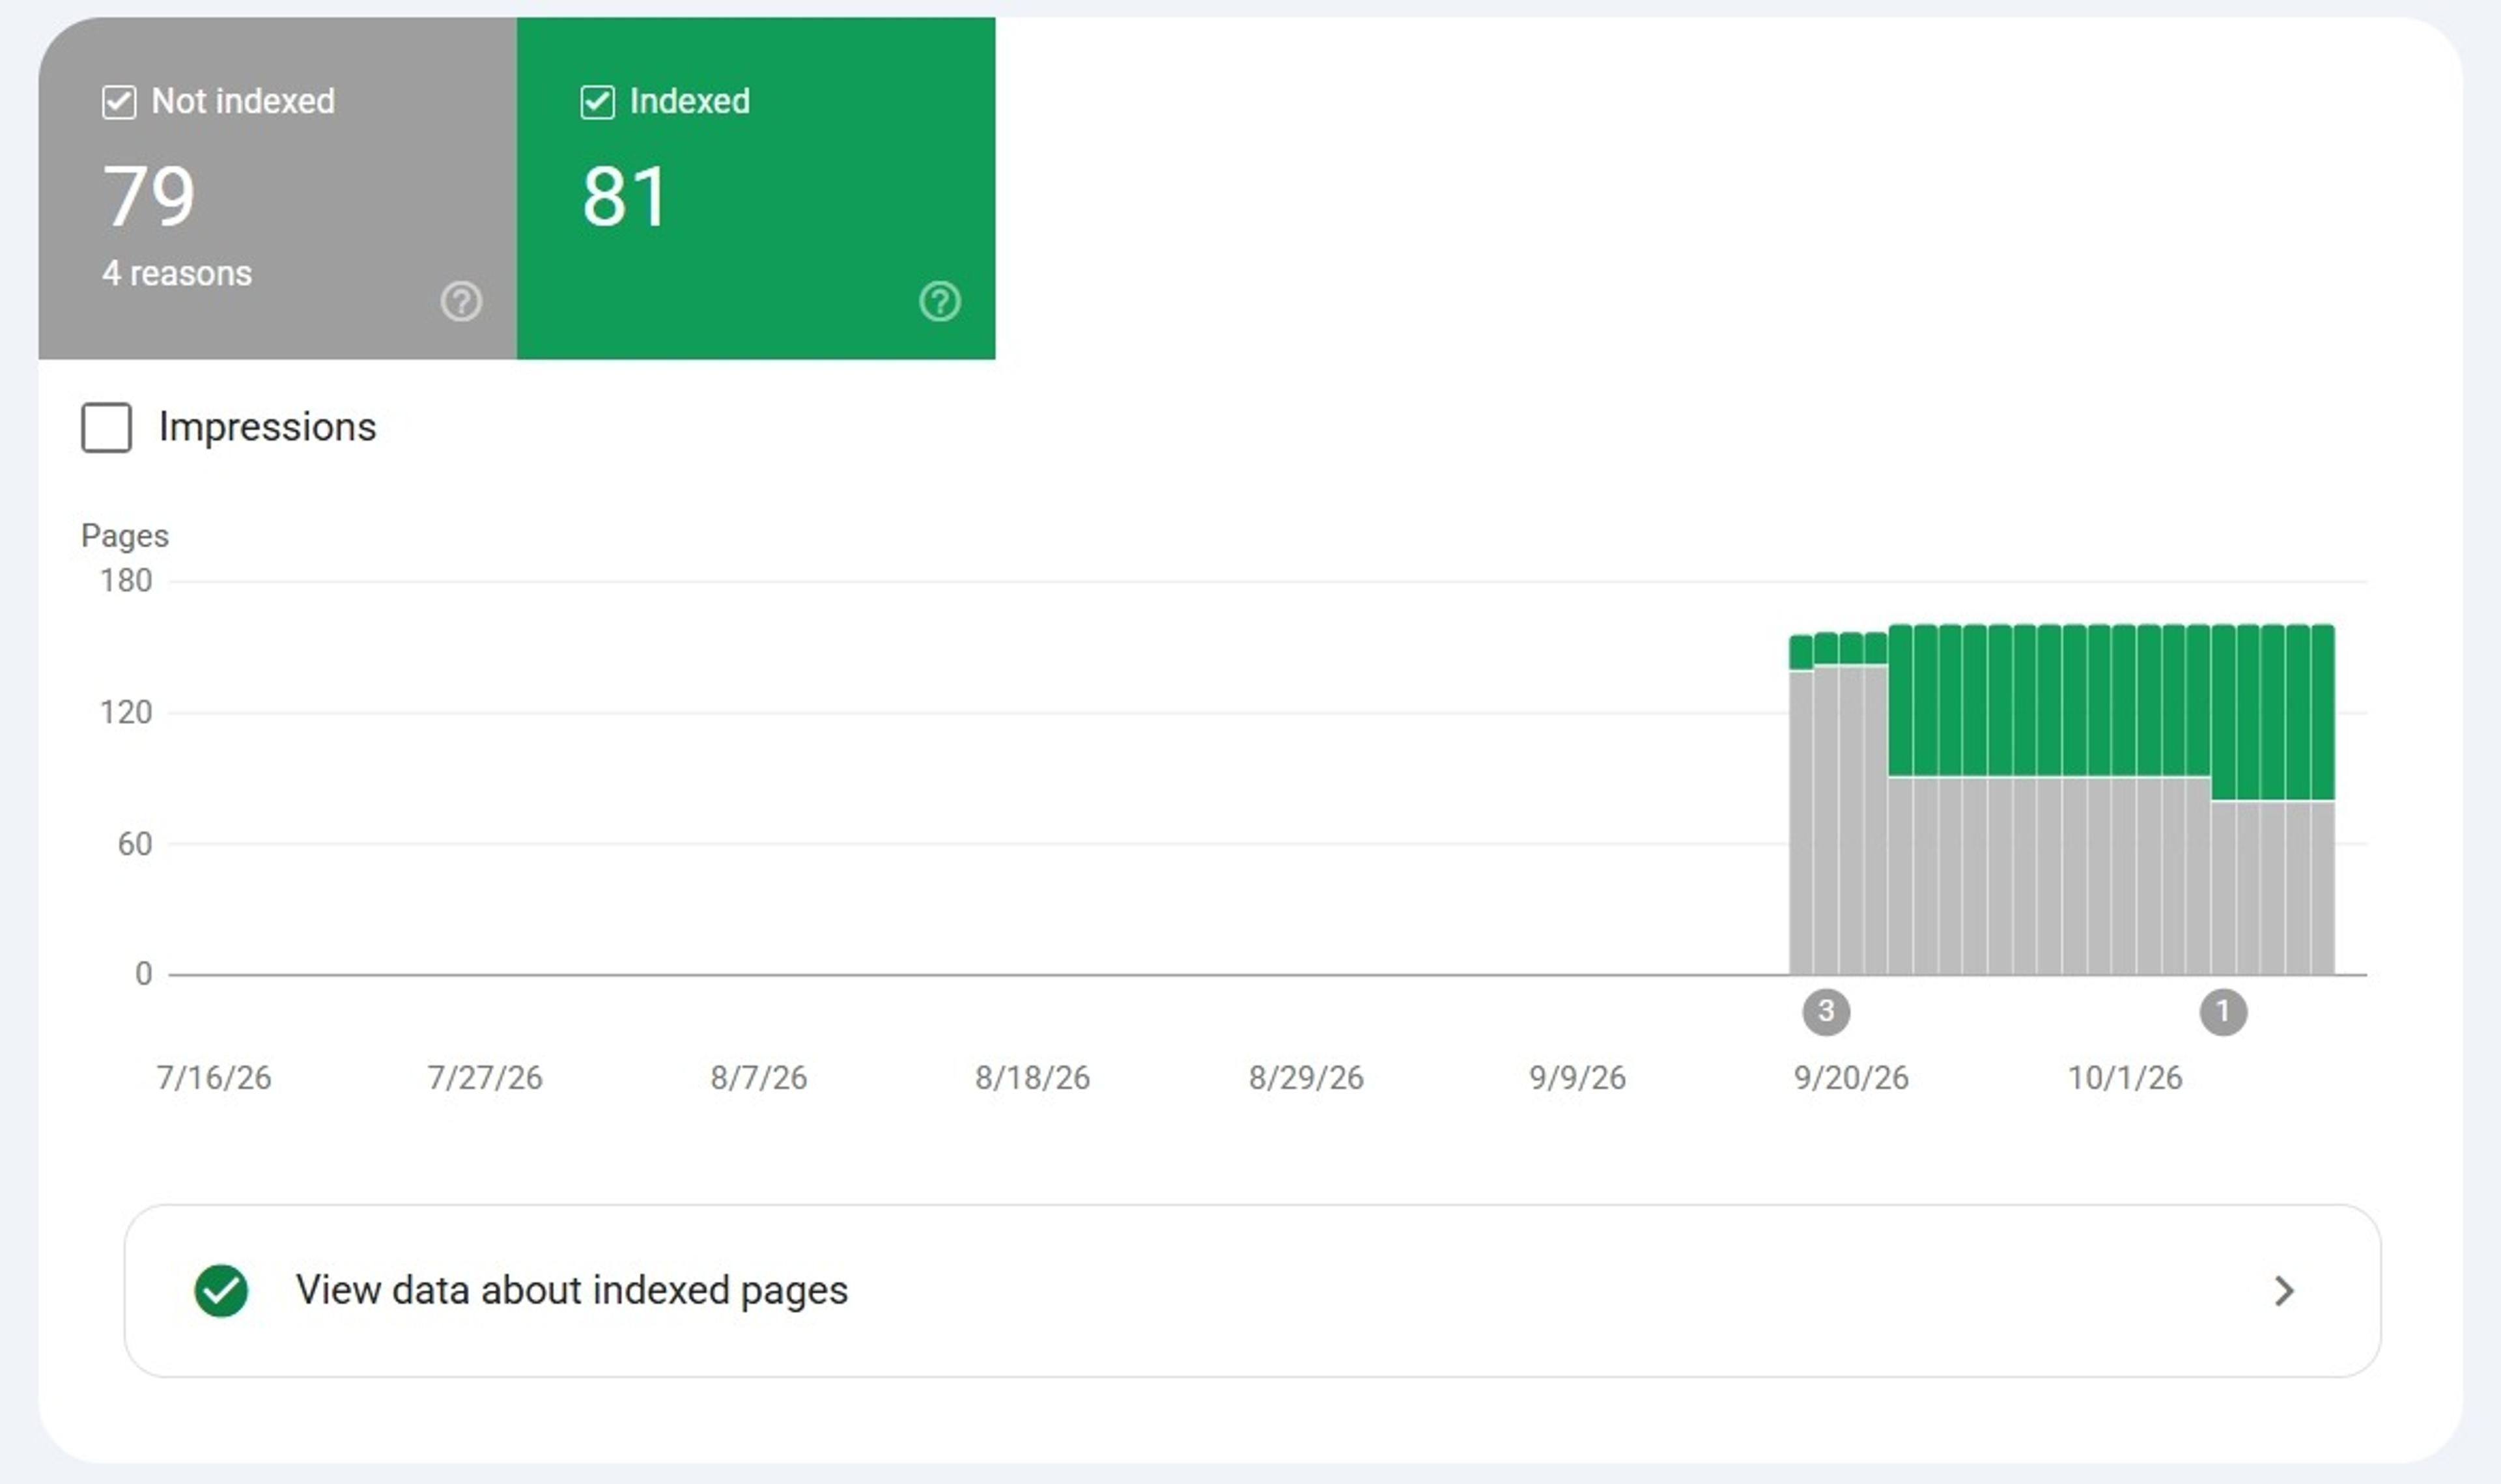The width and height of the screenshot is (2501, 1484).
Task: Click the 9/20/26 date axis label
Action: (1851, 1078)
